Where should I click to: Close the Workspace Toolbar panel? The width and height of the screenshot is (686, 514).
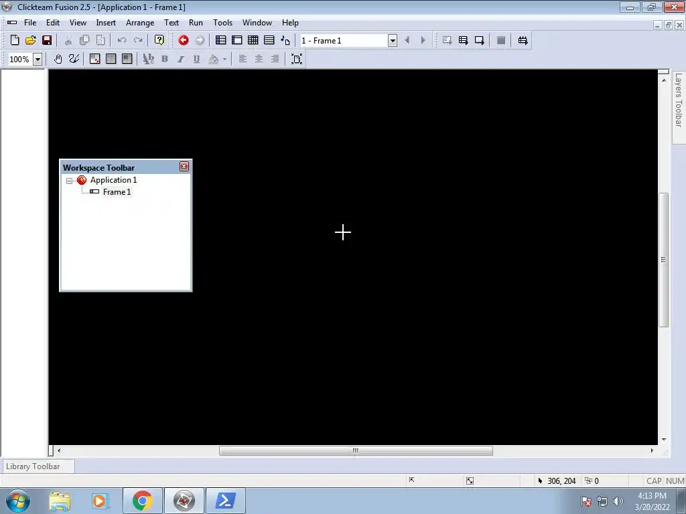[x=184, y=167]
